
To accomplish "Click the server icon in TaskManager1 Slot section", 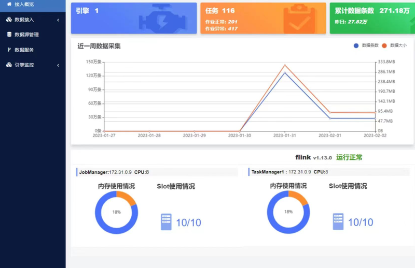I will pos(338,222).
